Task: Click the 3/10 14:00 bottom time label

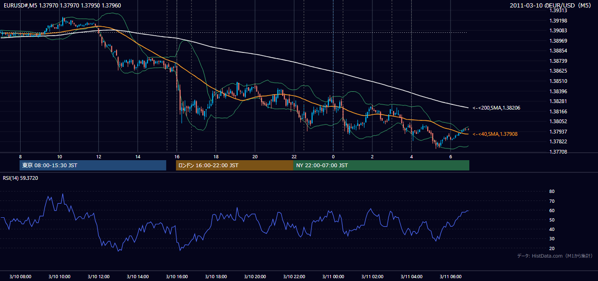Action: [138, 277]
